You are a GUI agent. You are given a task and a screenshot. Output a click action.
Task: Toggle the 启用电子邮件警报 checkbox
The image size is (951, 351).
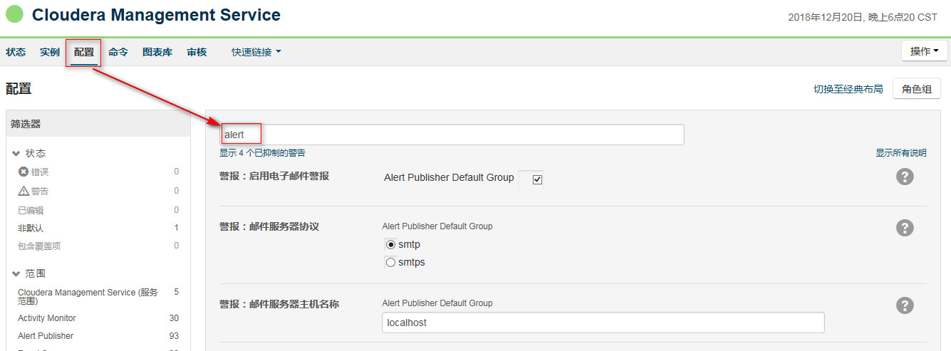(538, 179)
